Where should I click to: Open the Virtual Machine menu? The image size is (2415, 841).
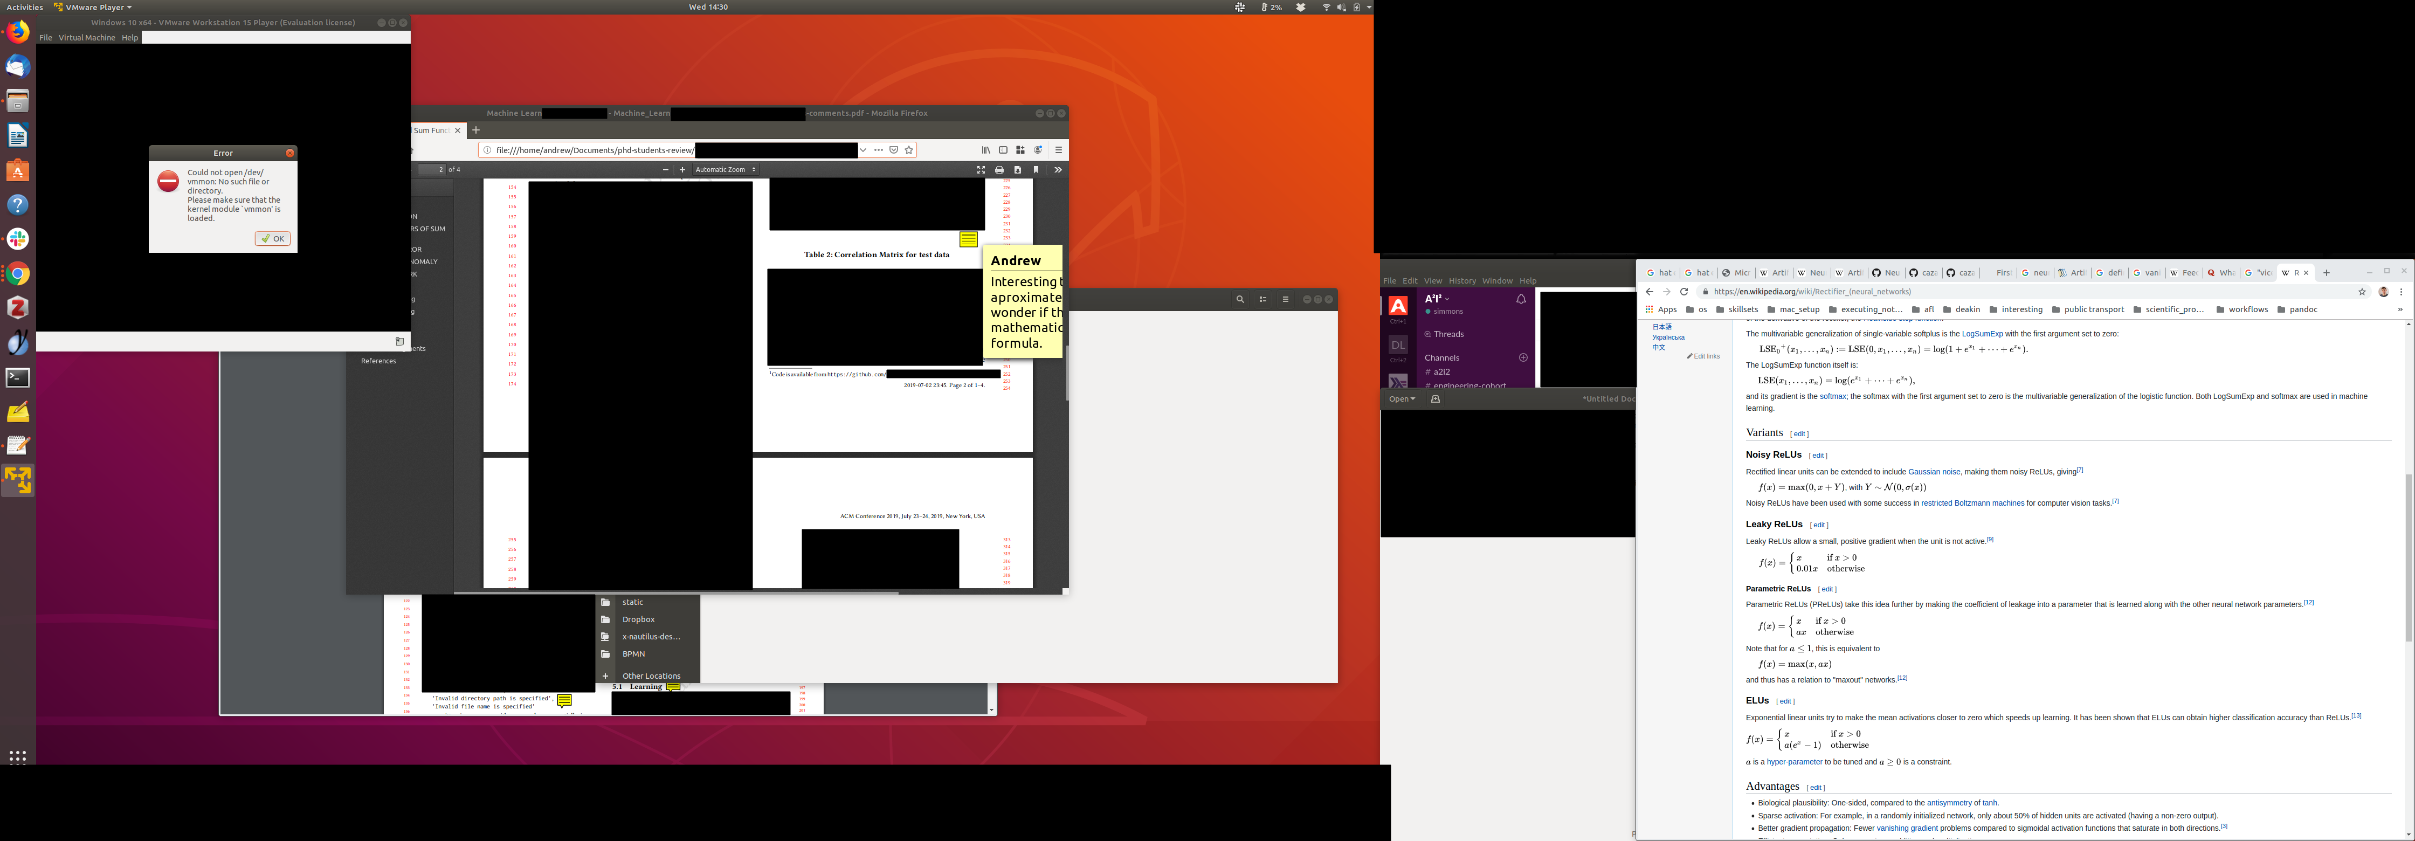point(86,38)
